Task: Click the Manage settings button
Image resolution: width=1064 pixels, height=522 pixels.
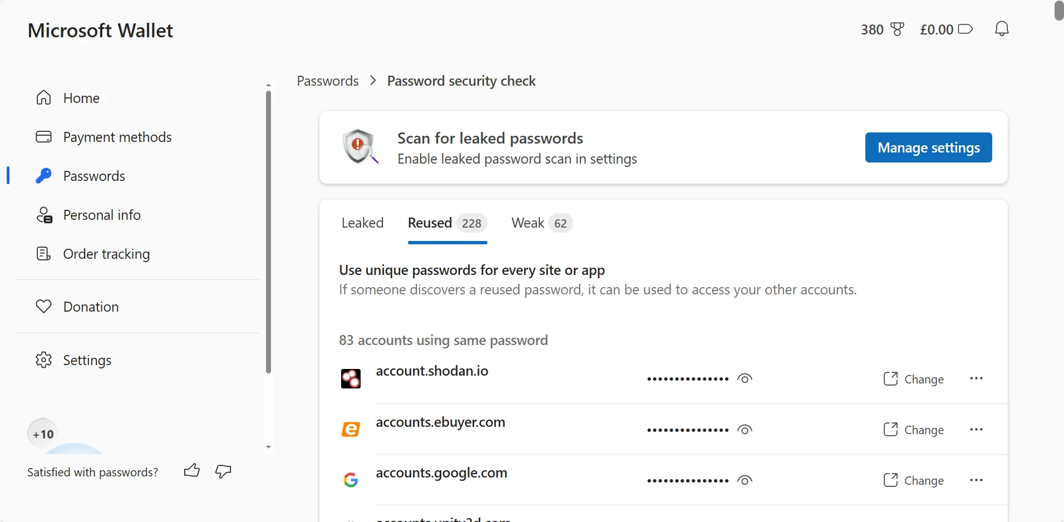Action: click(x=928, y=147)
